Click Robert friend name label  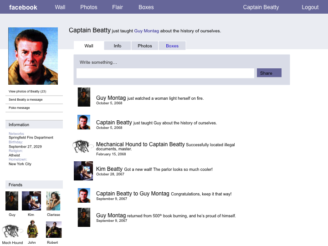pos(52,242)
